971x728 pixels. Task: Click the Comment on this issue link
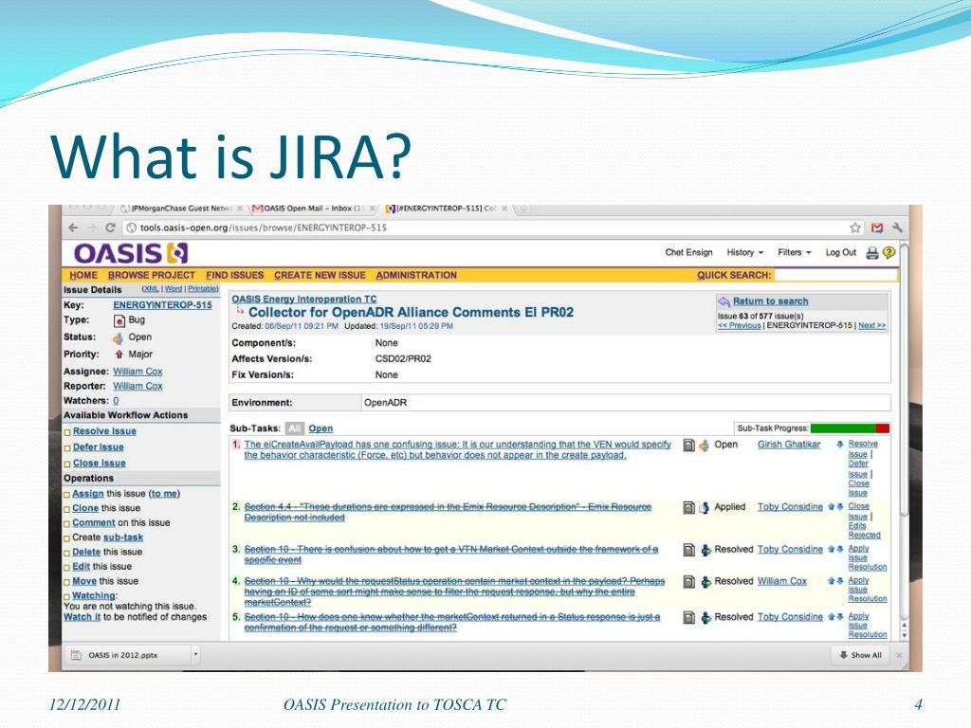point(94,523)
